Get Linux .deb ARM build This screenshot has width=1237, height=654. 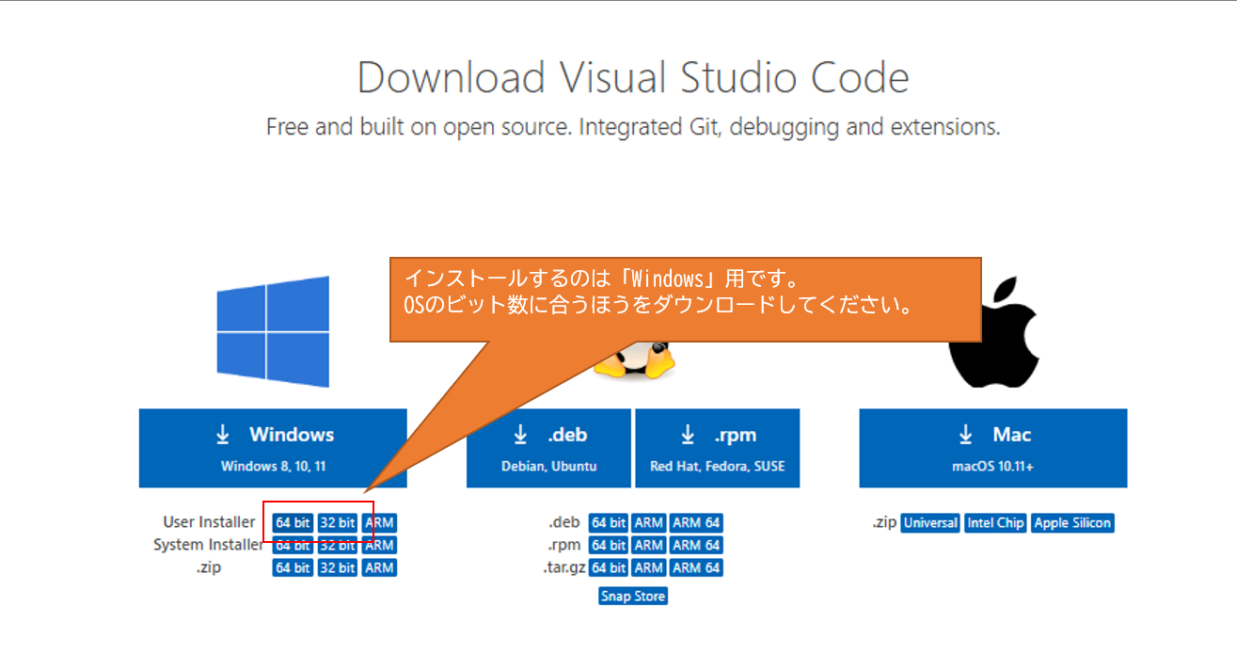[x=648, y=522]
